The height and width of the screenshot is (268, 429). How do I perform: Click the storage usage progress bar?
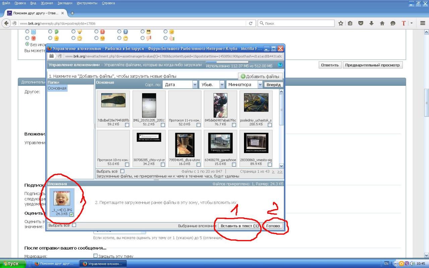[227, 62]
